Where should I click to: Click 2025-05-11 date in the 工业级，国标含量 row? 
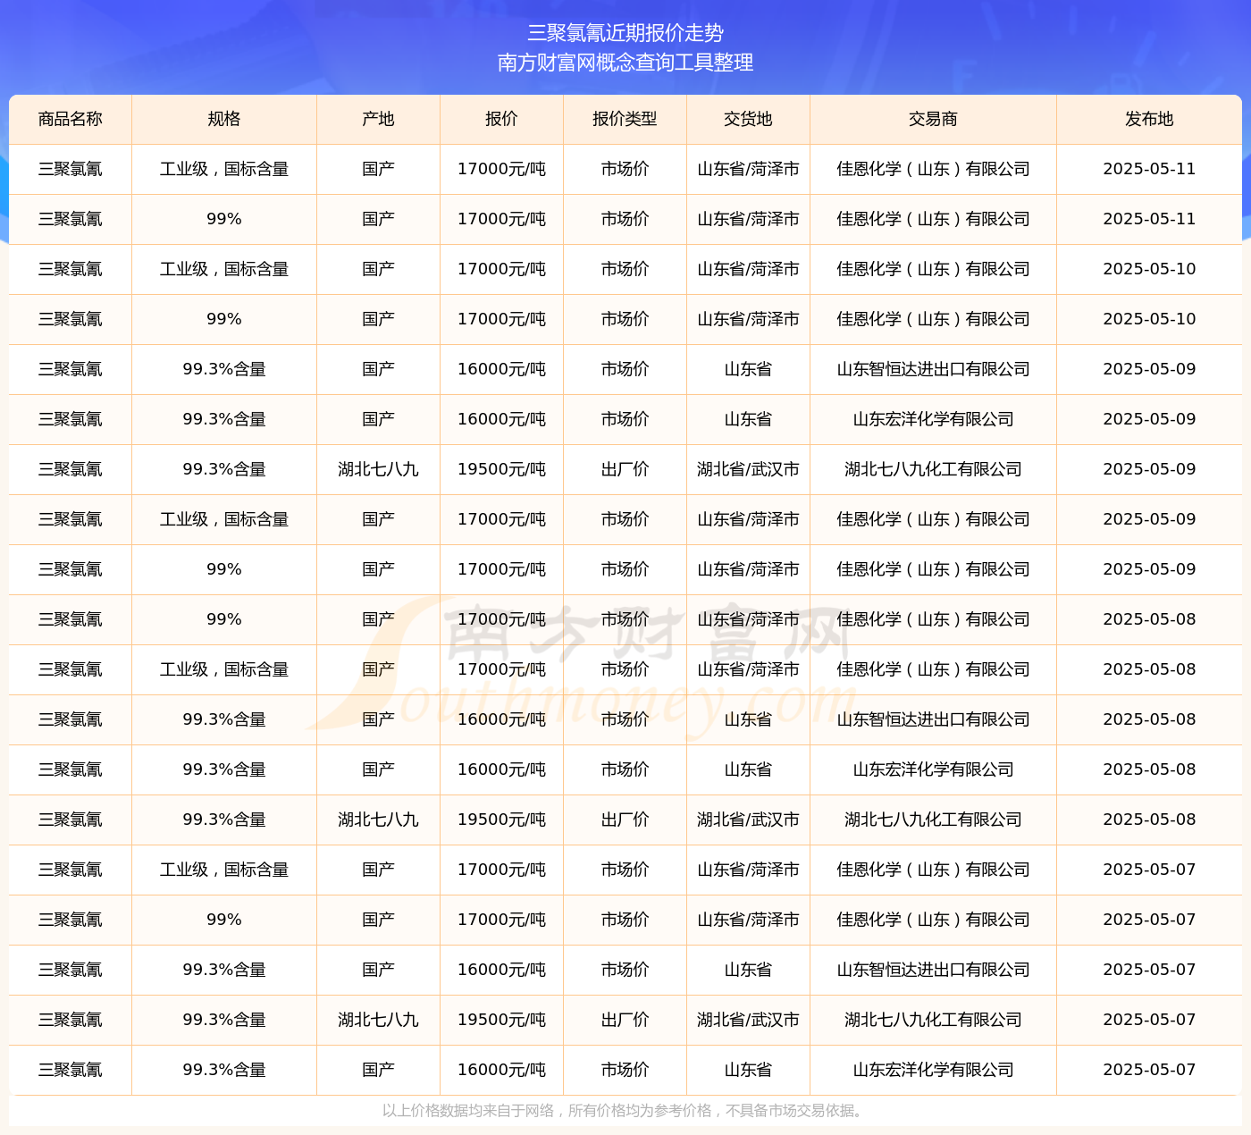[1149, 169]
